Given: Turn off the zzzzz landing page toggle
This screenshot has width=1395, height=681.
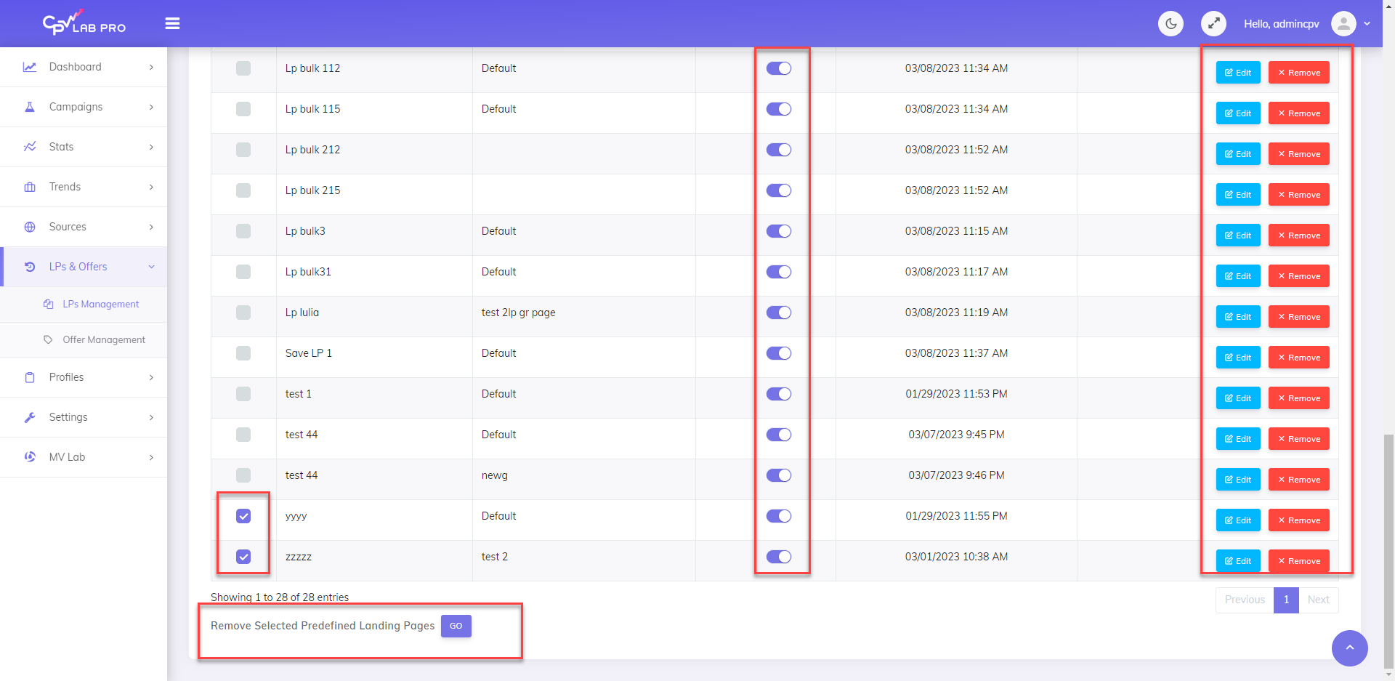Looking at the screenshot, I should pyautogui.click(x=778, y=557).
